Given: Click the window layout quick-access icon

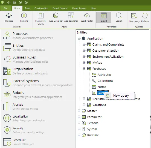Looking at the screenshot, I should (14, 2).
